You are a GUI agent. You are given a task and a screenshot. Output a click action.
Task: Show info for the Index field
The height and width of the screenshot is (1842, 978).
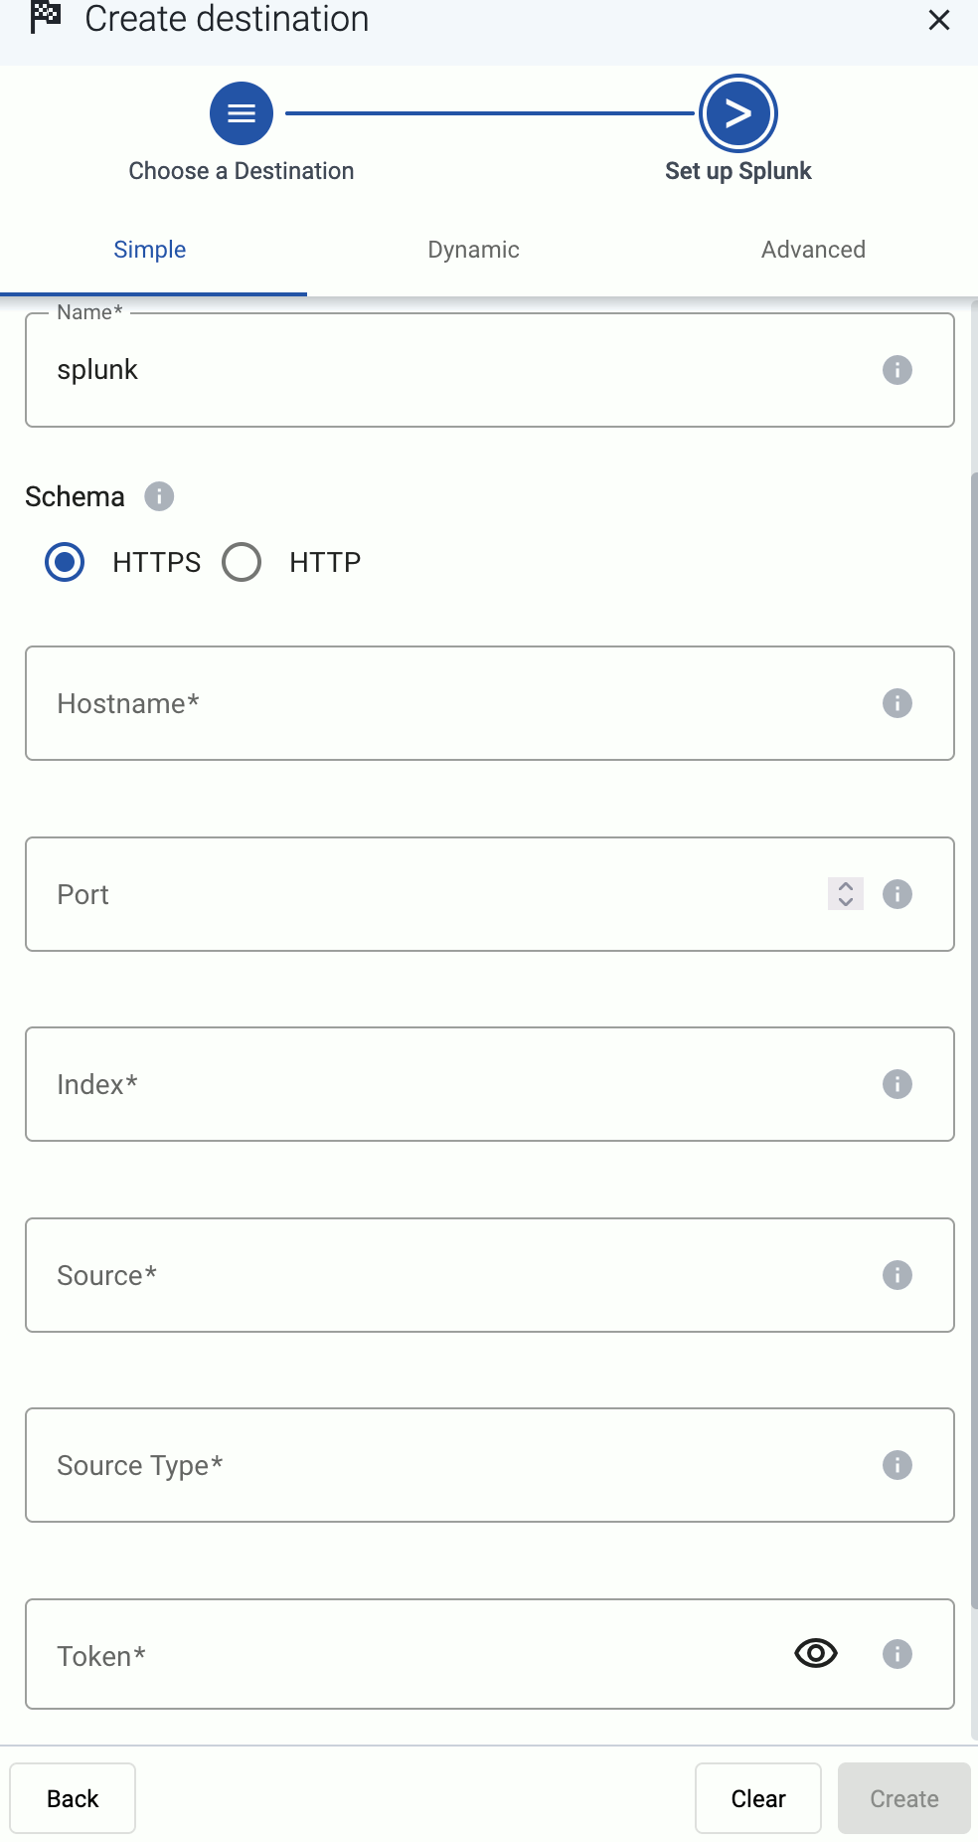(x=896, y=1084)
